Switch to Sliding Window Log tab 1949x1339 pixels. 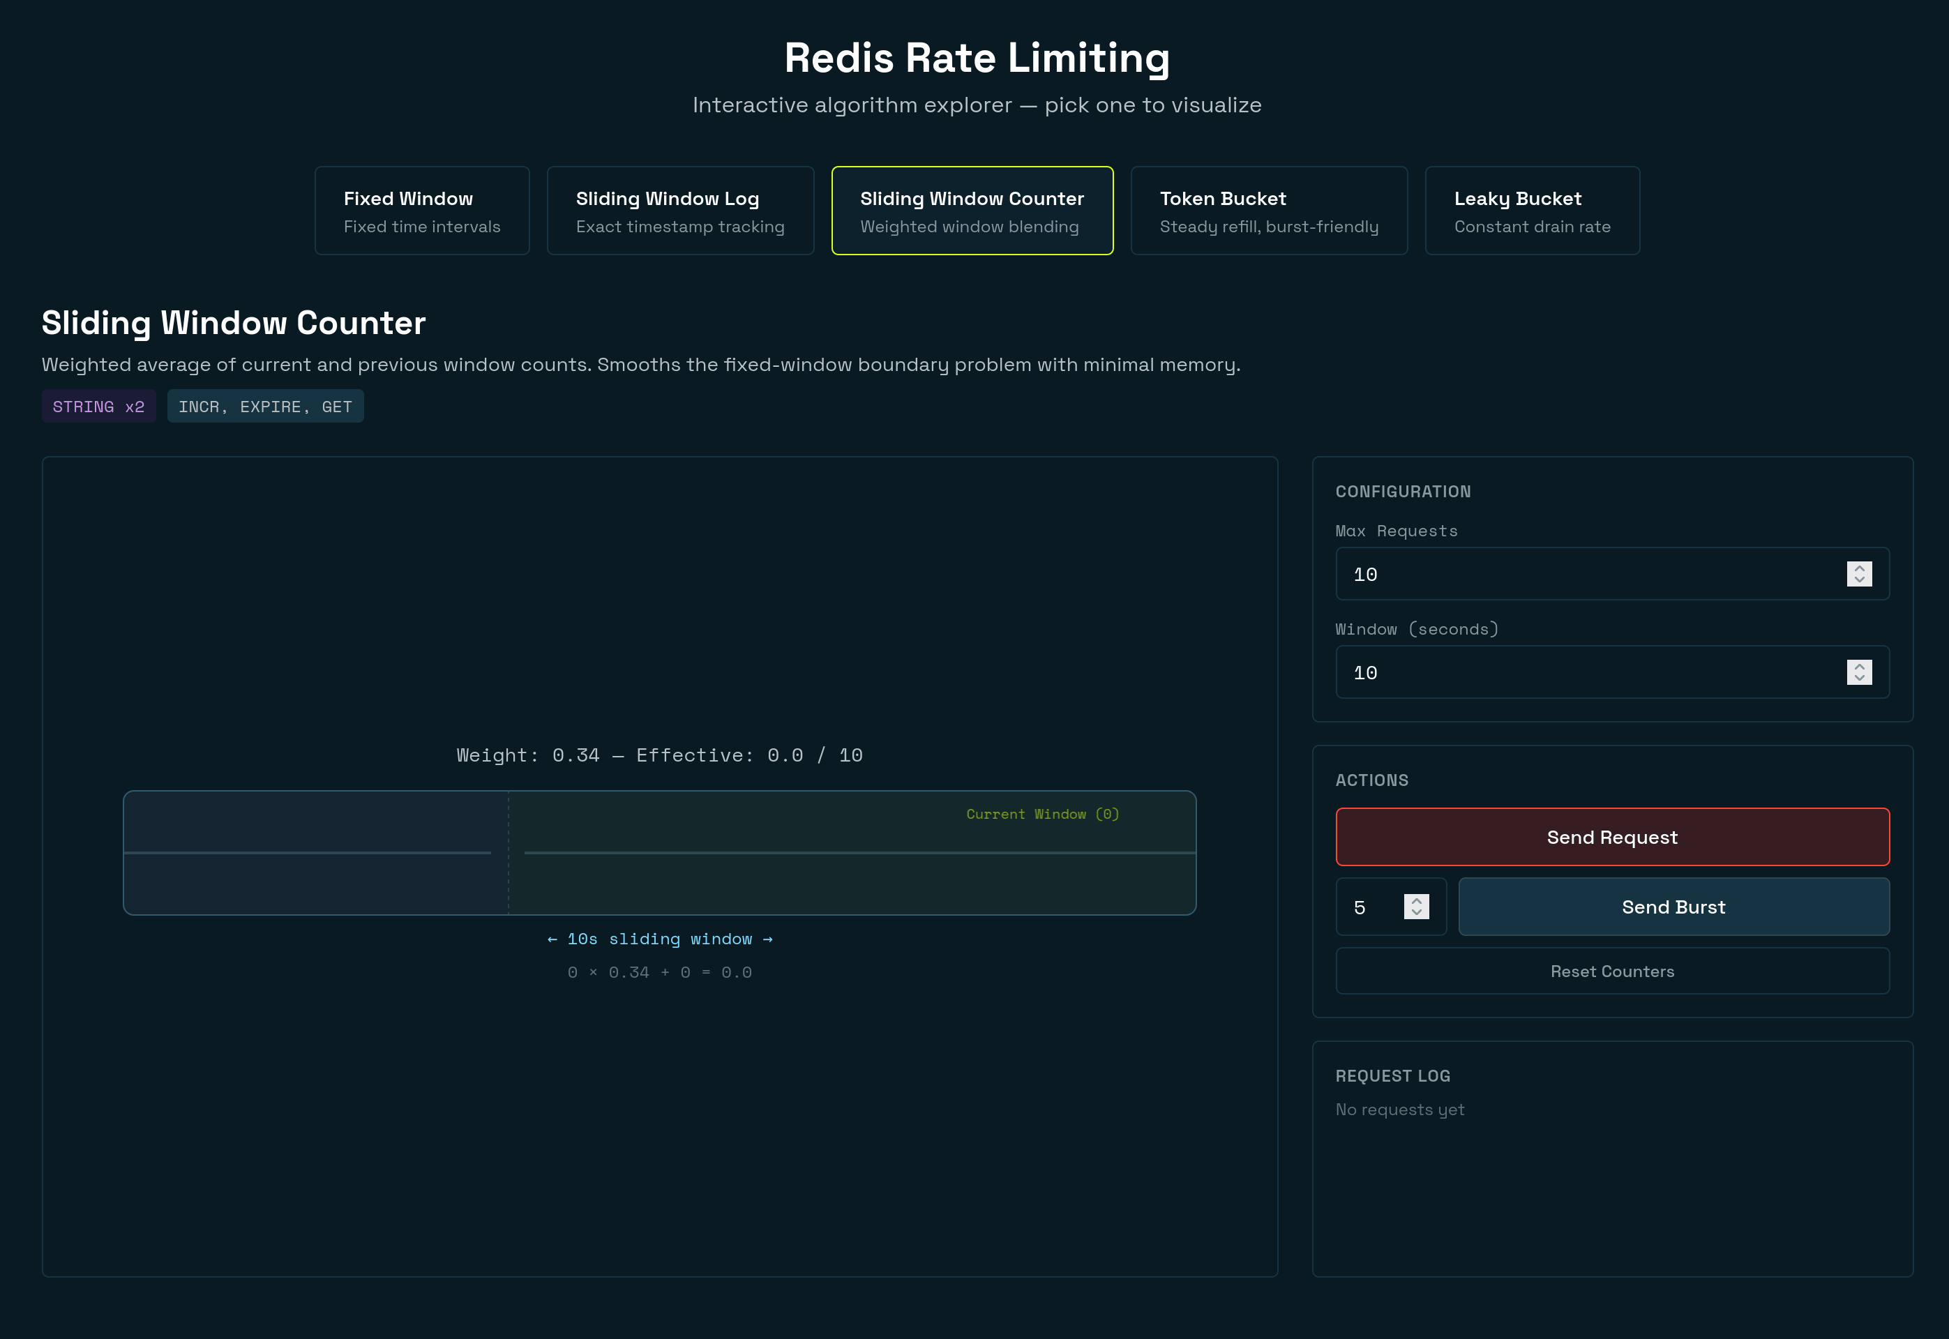pos(679,211)
